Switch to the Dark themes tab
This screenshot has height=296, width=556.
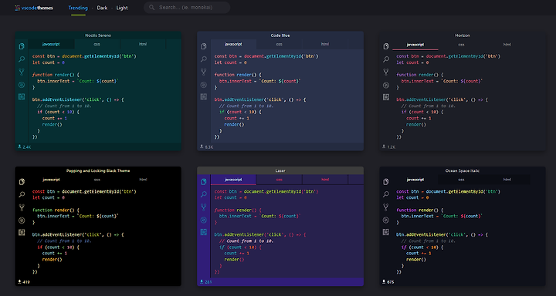(102, 8)
